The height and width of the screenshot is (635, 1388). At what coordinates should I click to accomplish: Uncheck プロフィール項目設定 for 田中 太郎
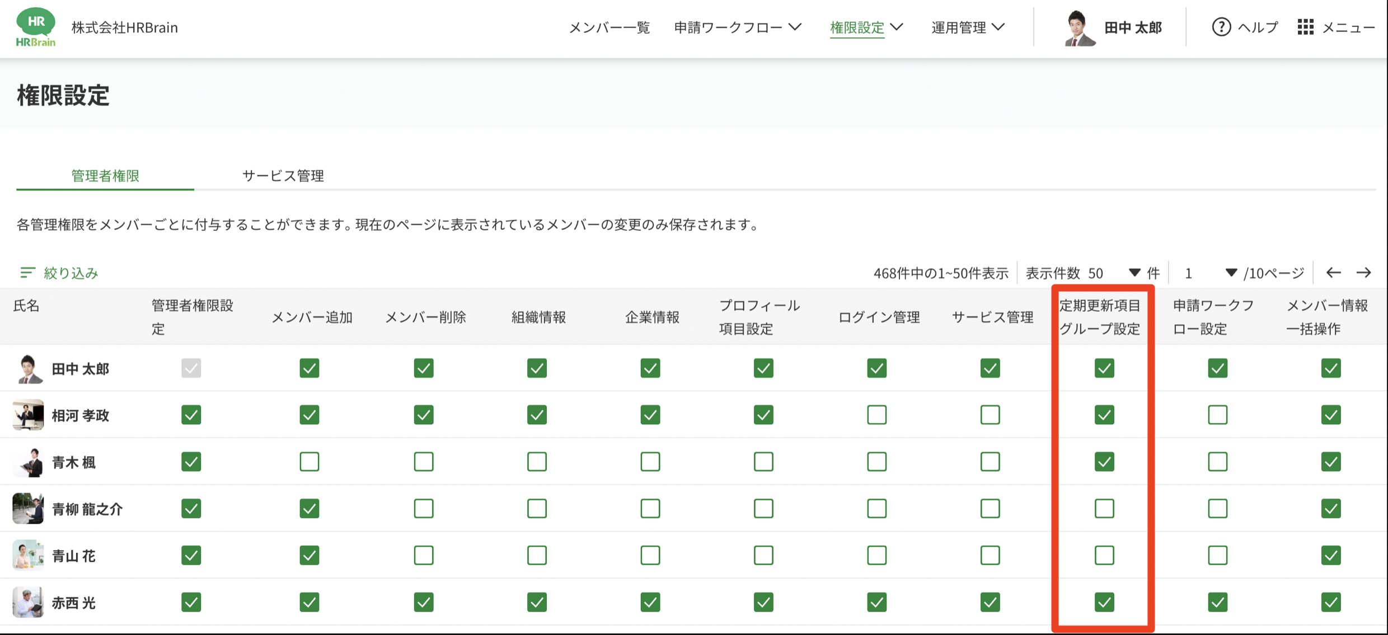point(763,368)
